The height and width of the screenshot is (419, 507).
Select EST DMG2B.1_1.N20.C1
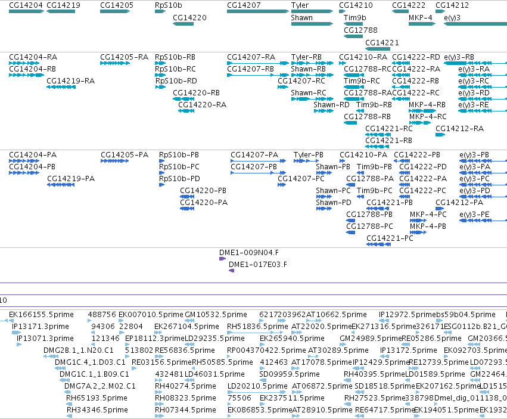(x=79, y=350)
